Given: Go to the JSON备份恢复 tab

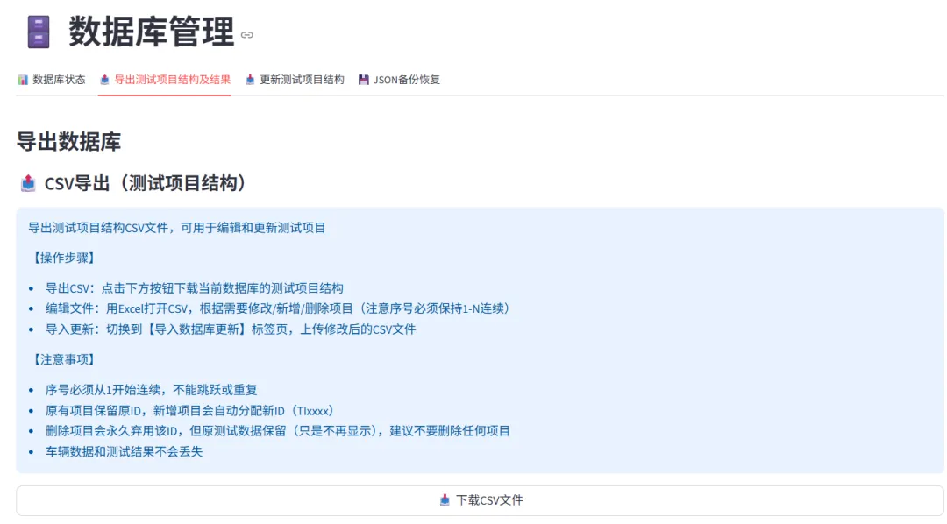Looking at the screenshot, I should [x=399, y=80].
